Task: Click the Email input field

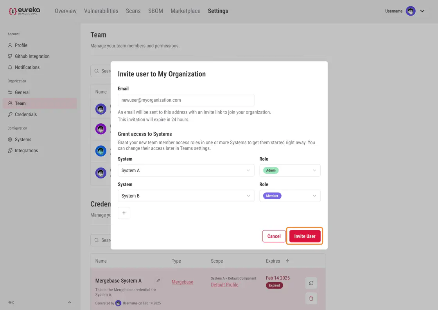Action: coord(186,100)
